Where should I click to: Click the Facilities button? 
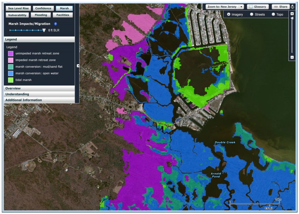point(63,15)
